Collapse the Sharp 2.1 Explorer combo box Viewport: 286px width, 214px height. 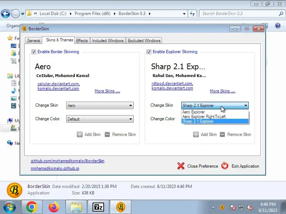tap(215, 105)
